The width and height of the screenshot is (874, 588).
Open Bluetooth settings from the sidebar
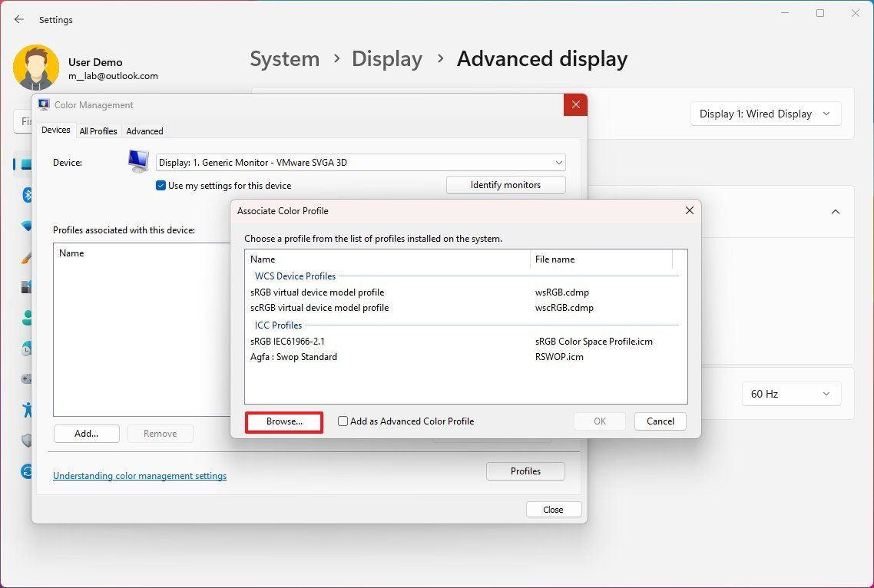[x=26, y=195]
